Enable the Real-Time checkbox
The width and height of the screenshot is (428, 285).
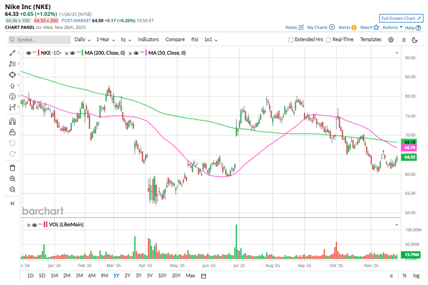tap(329, 40)
